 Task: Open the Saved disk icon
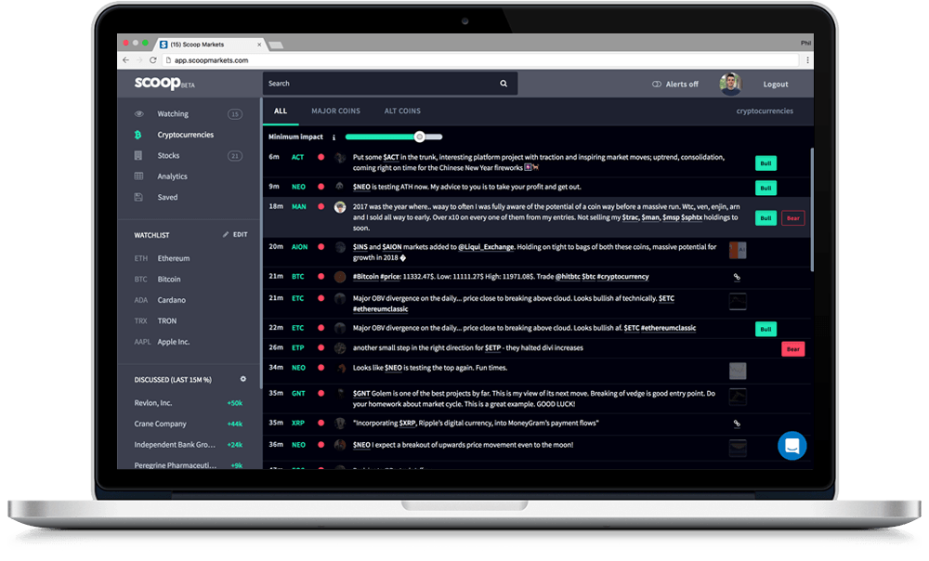point(138,197)
